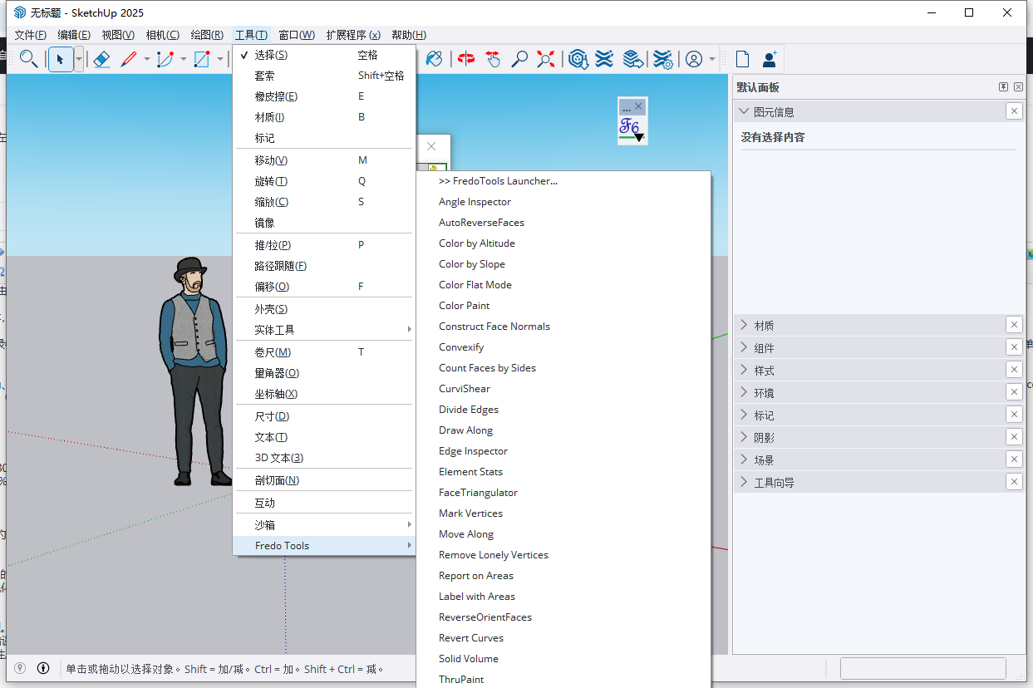
Task: Activate the Pan hand tool icon
Action: point(493,59)
